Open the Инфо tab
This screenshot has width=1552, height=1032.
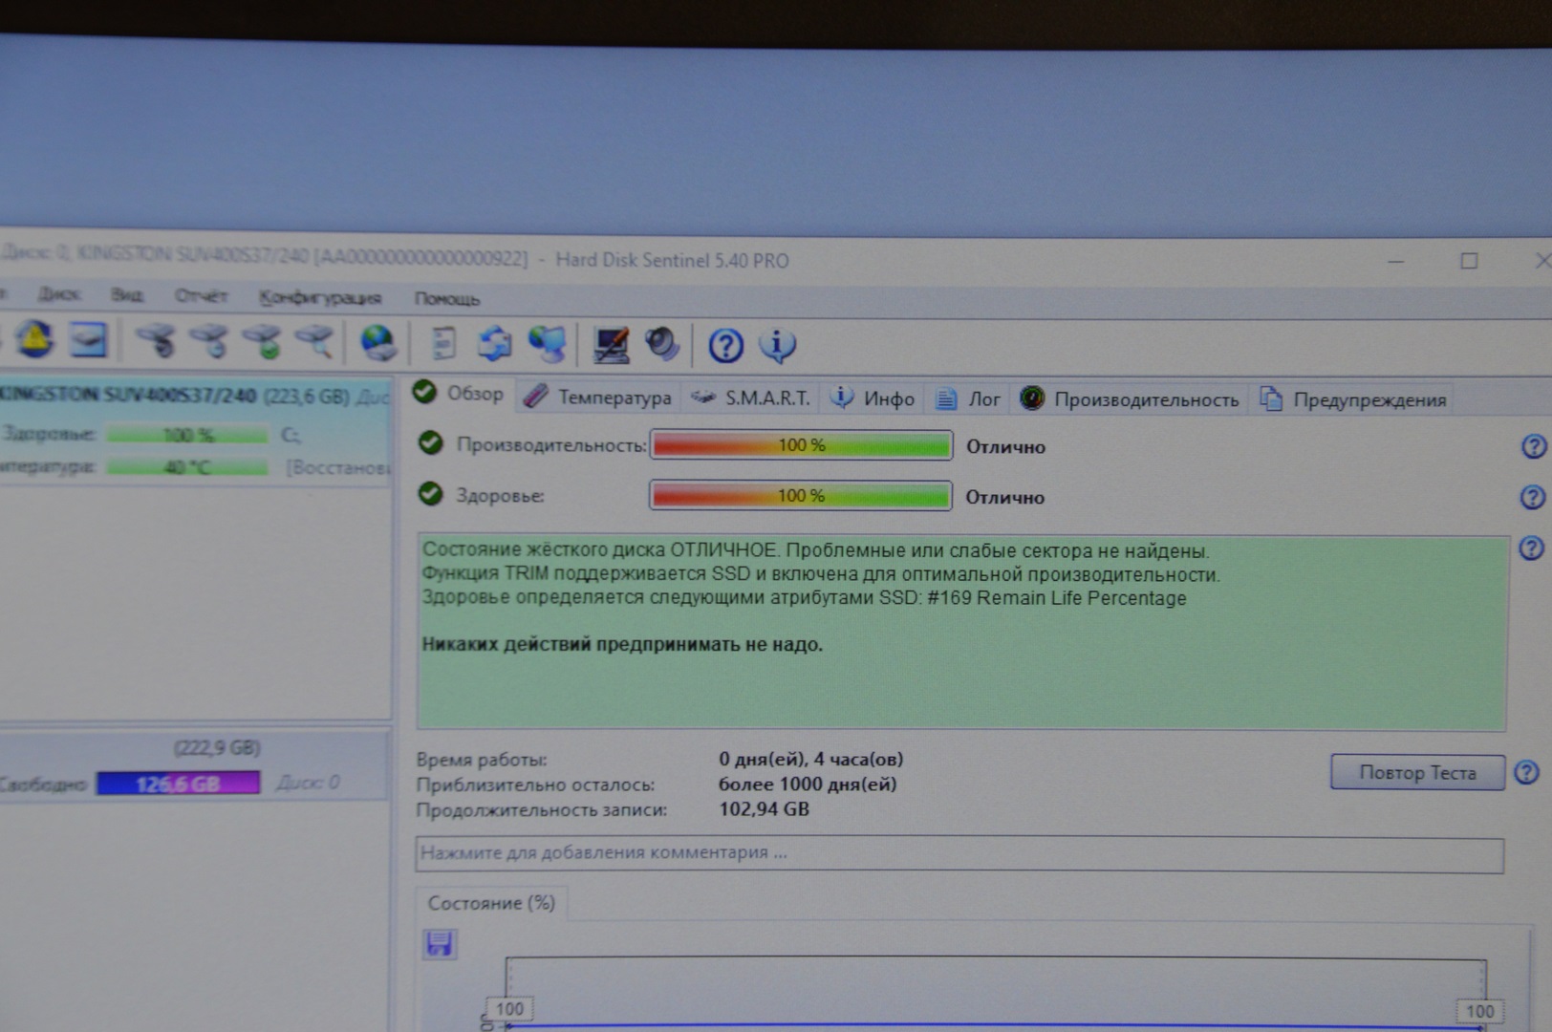tap(873, 398)
